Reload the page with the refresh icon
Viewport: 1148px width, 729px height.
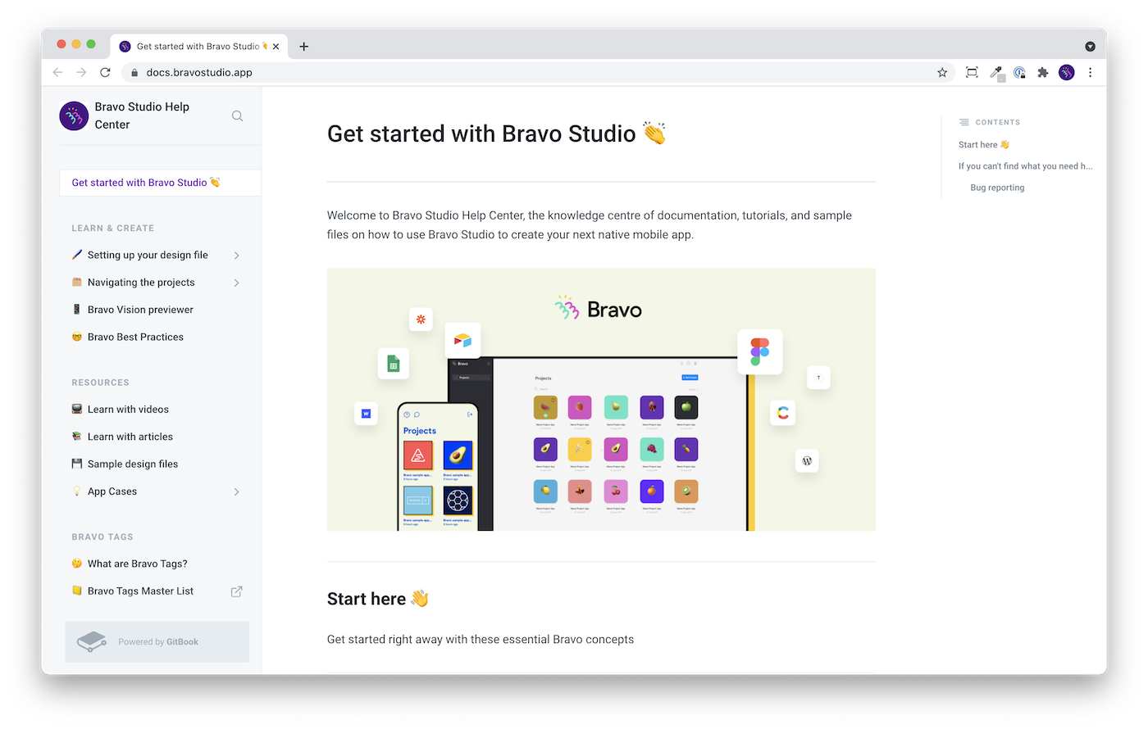point(105,72)
